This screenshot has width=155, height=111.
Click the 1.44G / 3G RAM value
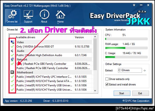pos(129,44)
